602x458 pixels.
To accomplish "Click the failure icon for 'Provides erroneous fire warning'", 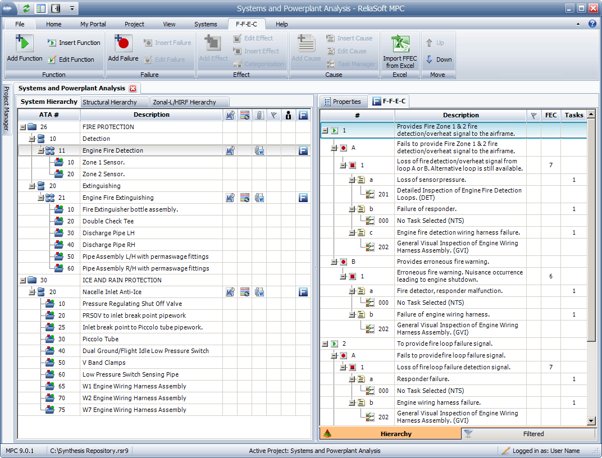I will 344,262.
